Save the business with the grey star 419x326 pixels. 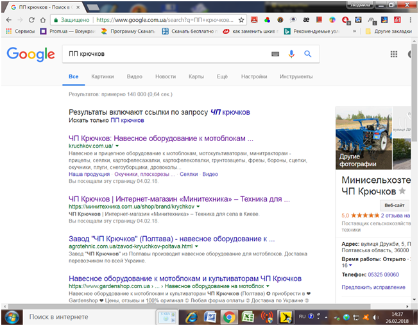coord(402,191)
